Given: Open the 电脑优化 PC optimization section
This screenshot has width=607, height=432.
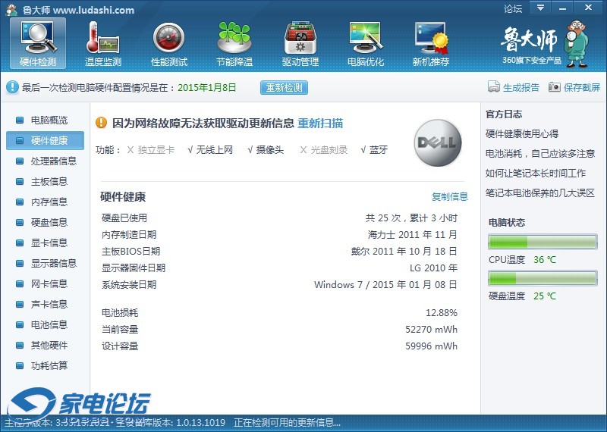Looking at the screenshot, I should pyautogui.click(x=366, y=43).
